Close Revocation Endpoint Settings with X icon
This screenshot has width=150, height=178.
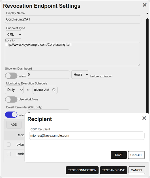145,5
